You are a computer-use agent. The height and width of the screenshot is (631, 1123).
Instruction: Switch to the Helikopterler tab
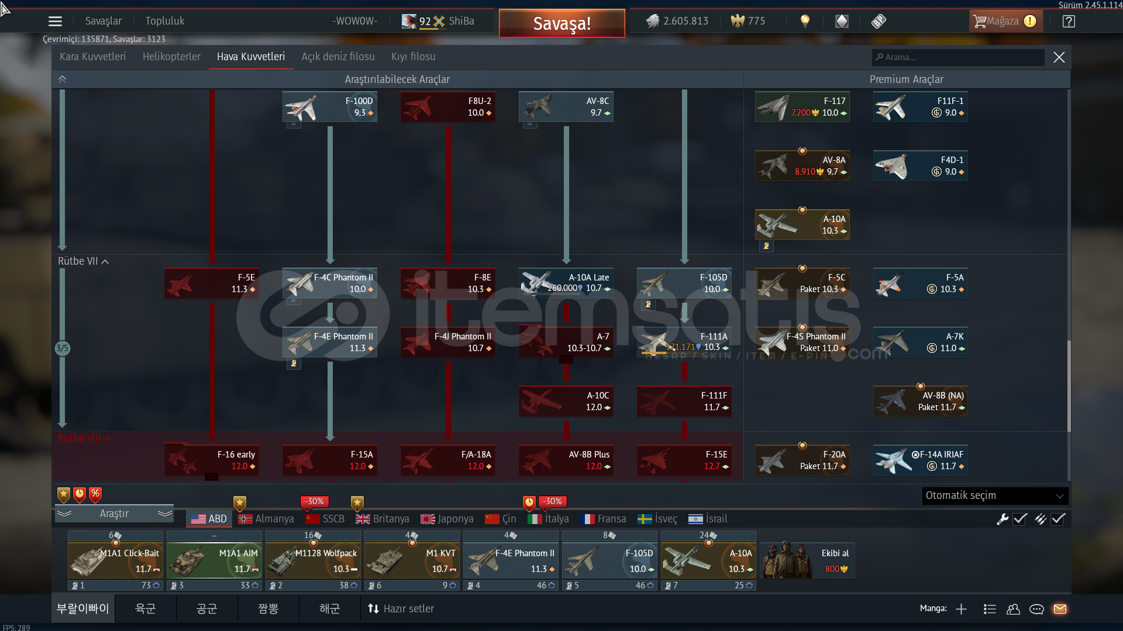pyautogui.click(x=171, y=57)
